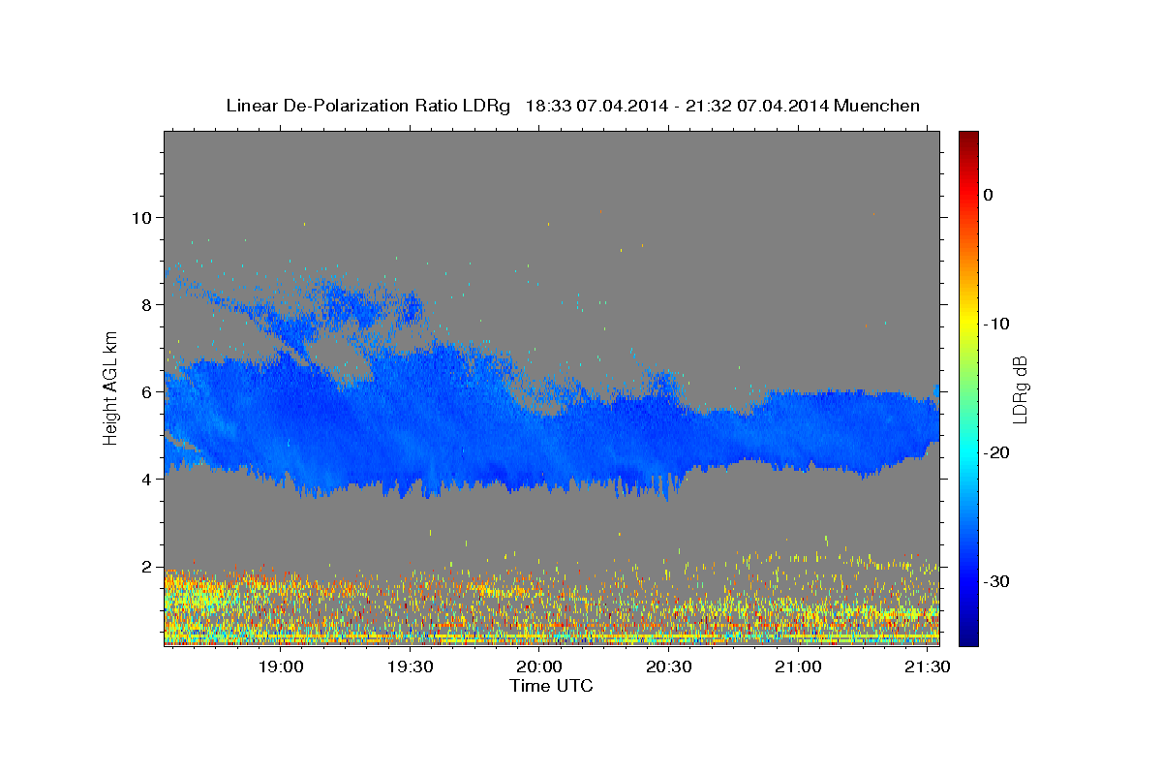Click the height axis value 4
This screenshot has width=1162, height=775.
coord(145,479)
